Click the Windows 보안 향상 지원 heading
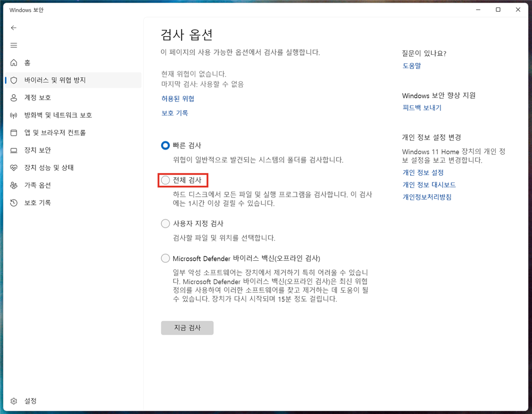The width and height of the screenshot is (532, 414). tap(439, 96)
